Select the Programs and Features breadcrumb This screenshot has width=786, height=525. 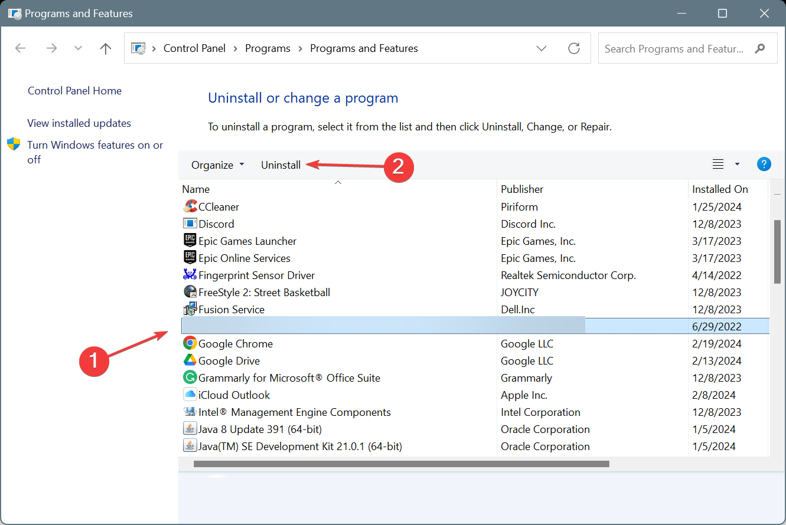364,48
